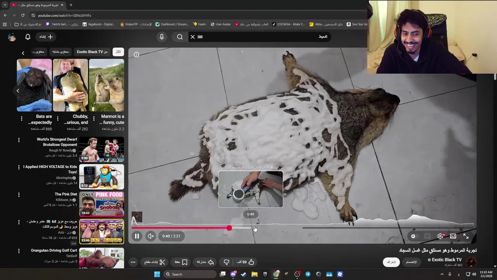Open options menu for 'Marmot is a' short
Viewport: 497px width, 280px height.
click(x=94, y=118)
